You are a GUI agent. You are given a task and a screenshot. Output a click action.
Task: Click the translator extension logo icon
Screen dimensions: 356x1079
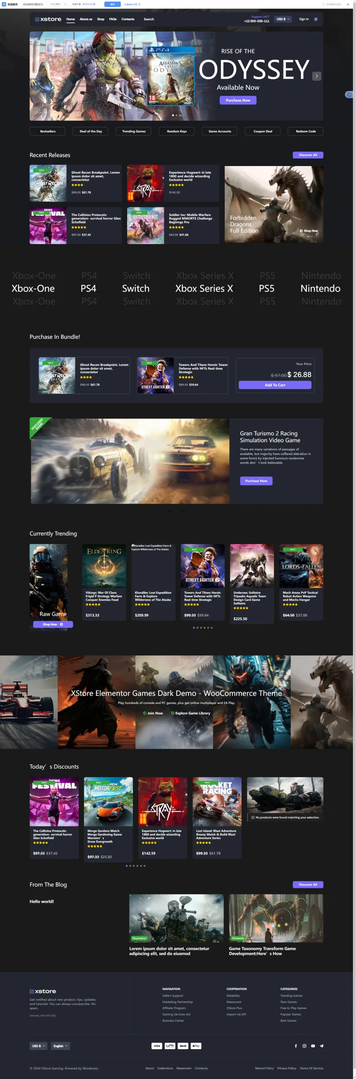4,4
